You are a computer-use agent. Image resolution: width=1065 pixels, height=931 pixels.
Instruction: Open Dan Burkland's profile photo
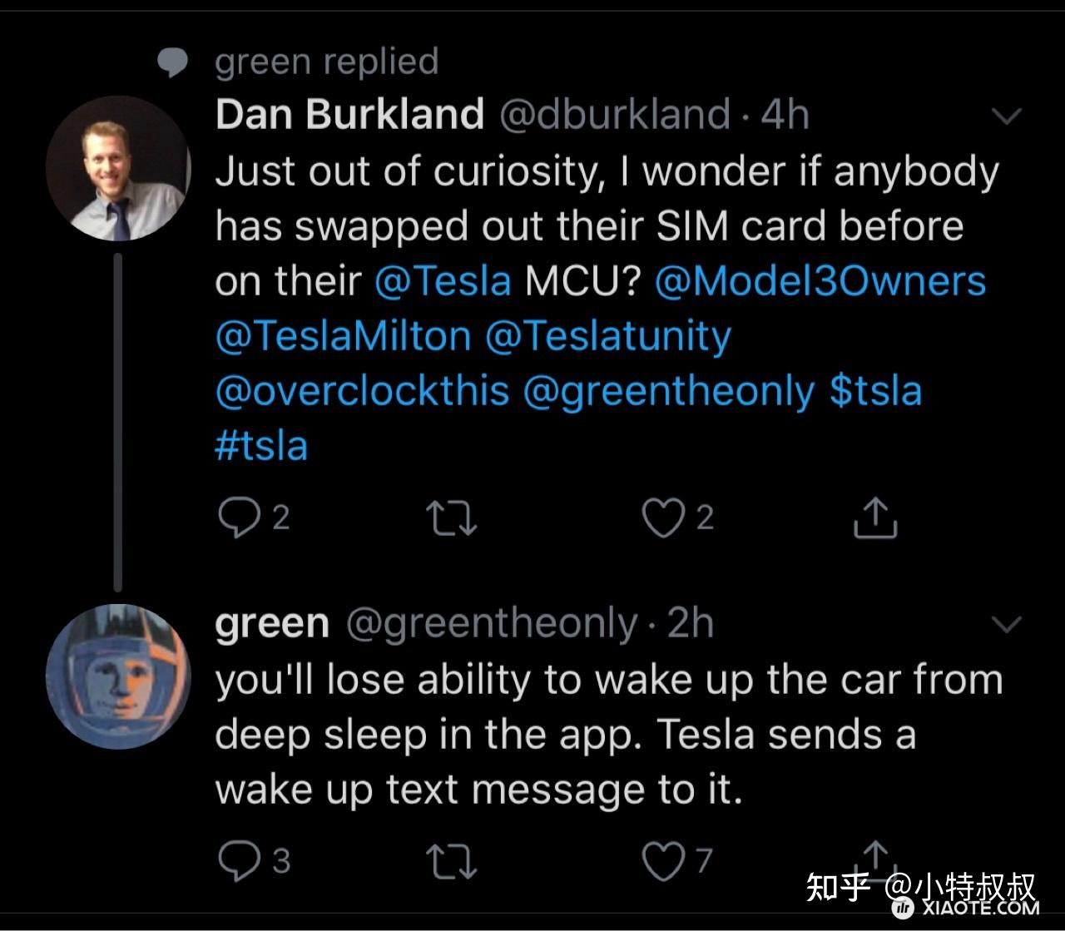point(118,169)
